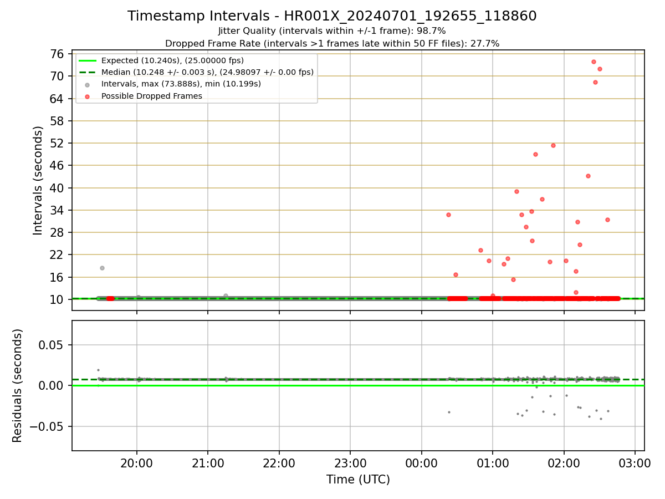
Task: Click the plot title 'Timestamp Intervals - HR001X_20240701_192655_118860'
Action: (x=332, y=16)
